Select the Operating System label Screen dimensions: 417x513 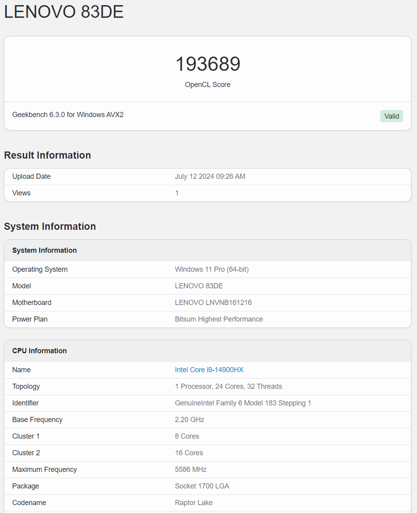point(40,269)
